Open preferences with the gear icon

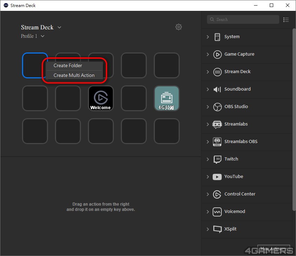coord(178,27)
